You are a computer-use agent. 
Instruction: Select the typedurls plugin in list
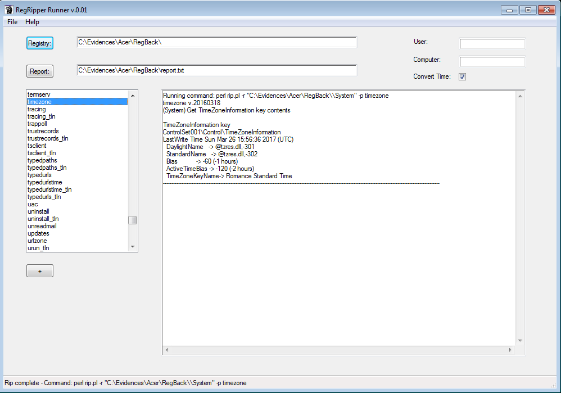point(39,175)
